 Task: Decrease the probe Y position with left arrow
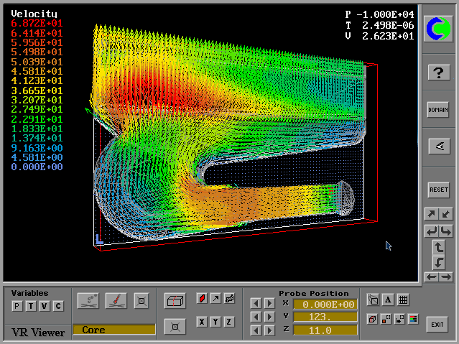pos(256,317)
